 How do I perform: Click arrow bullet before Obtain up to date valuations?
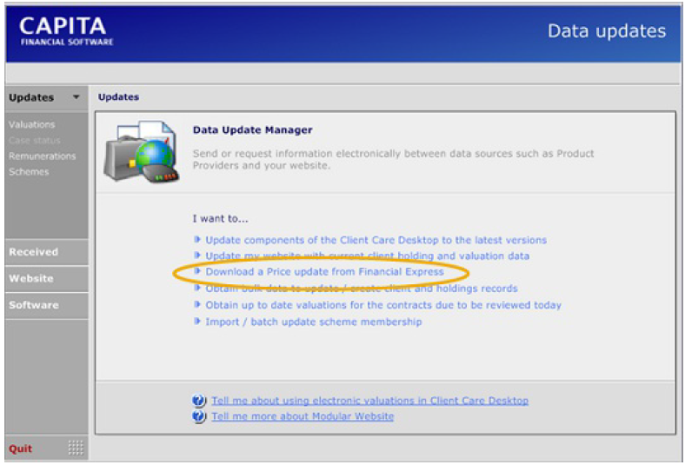coord(197,304)
